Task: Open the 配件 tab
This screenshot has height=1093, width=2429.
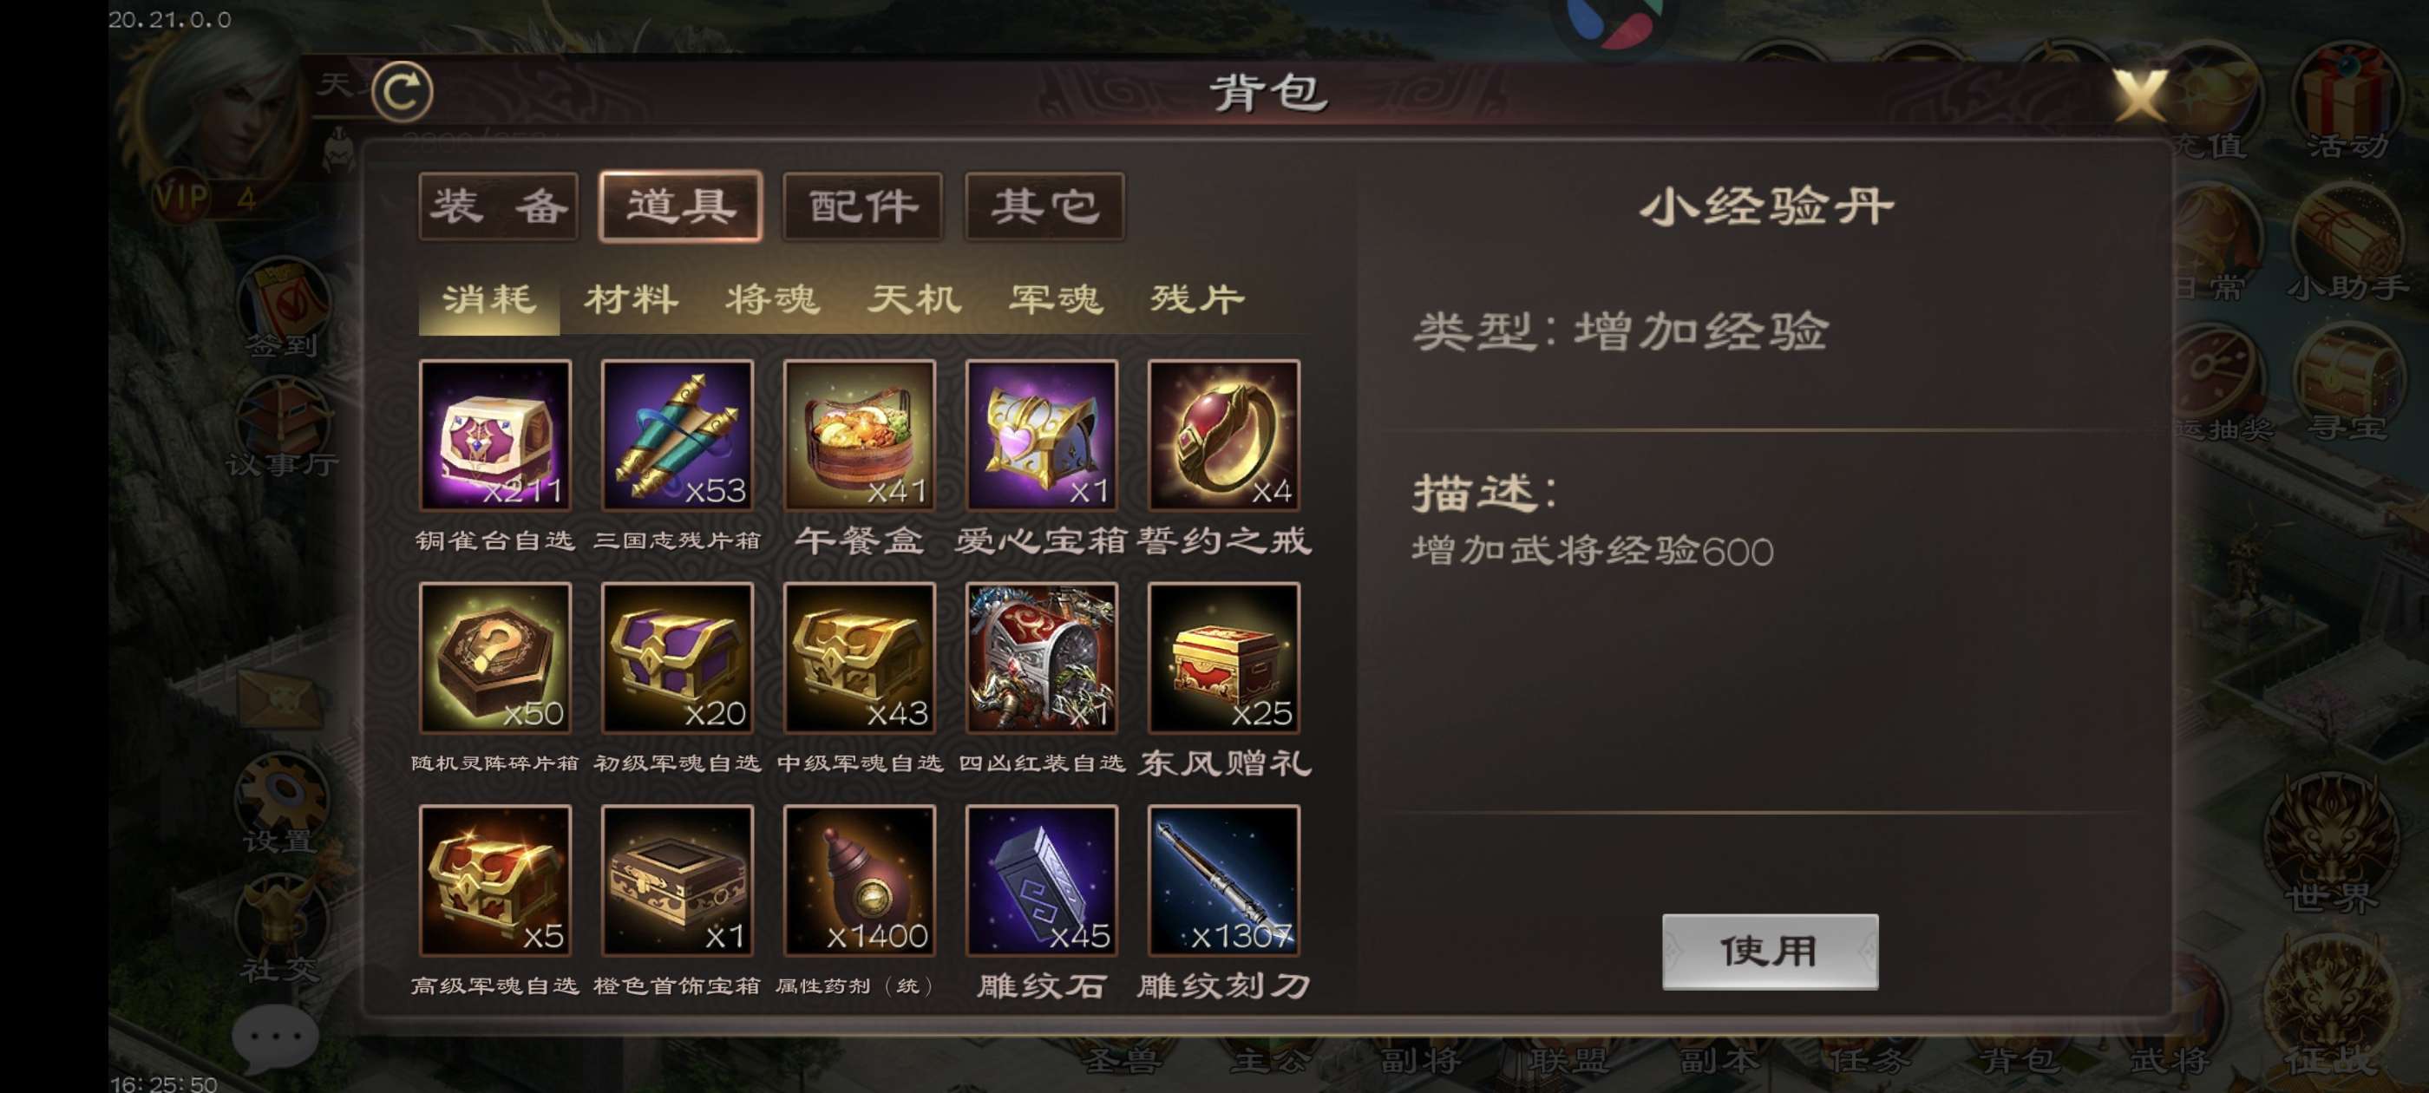Action: tap(863, 206)
